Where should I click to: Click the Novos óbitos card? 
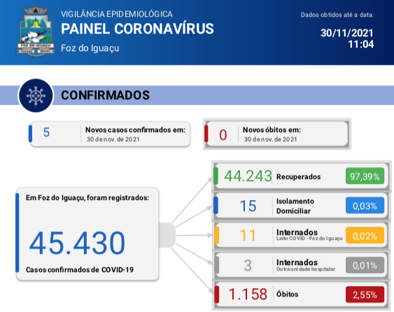(276, 134)
